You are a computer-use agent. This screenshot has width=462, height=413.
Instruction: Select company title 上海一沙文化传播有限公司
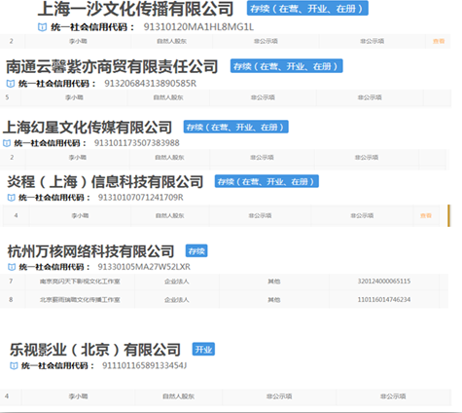[x=135, y=9]
